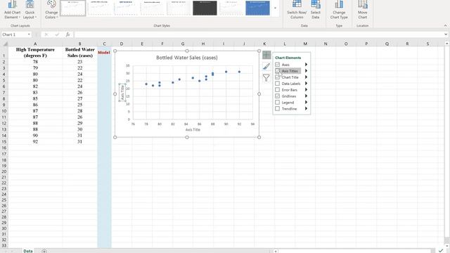The width and height of the screenshot is (450, 253).
Task: Expand the Trendline submenu arrow
Action: [306, 109]
